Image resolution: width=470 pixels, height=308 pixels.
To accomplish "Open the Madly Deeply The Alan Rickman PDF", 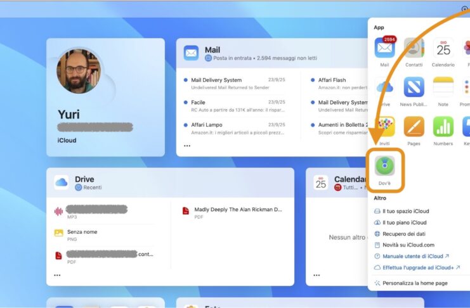I will point(233,213).
